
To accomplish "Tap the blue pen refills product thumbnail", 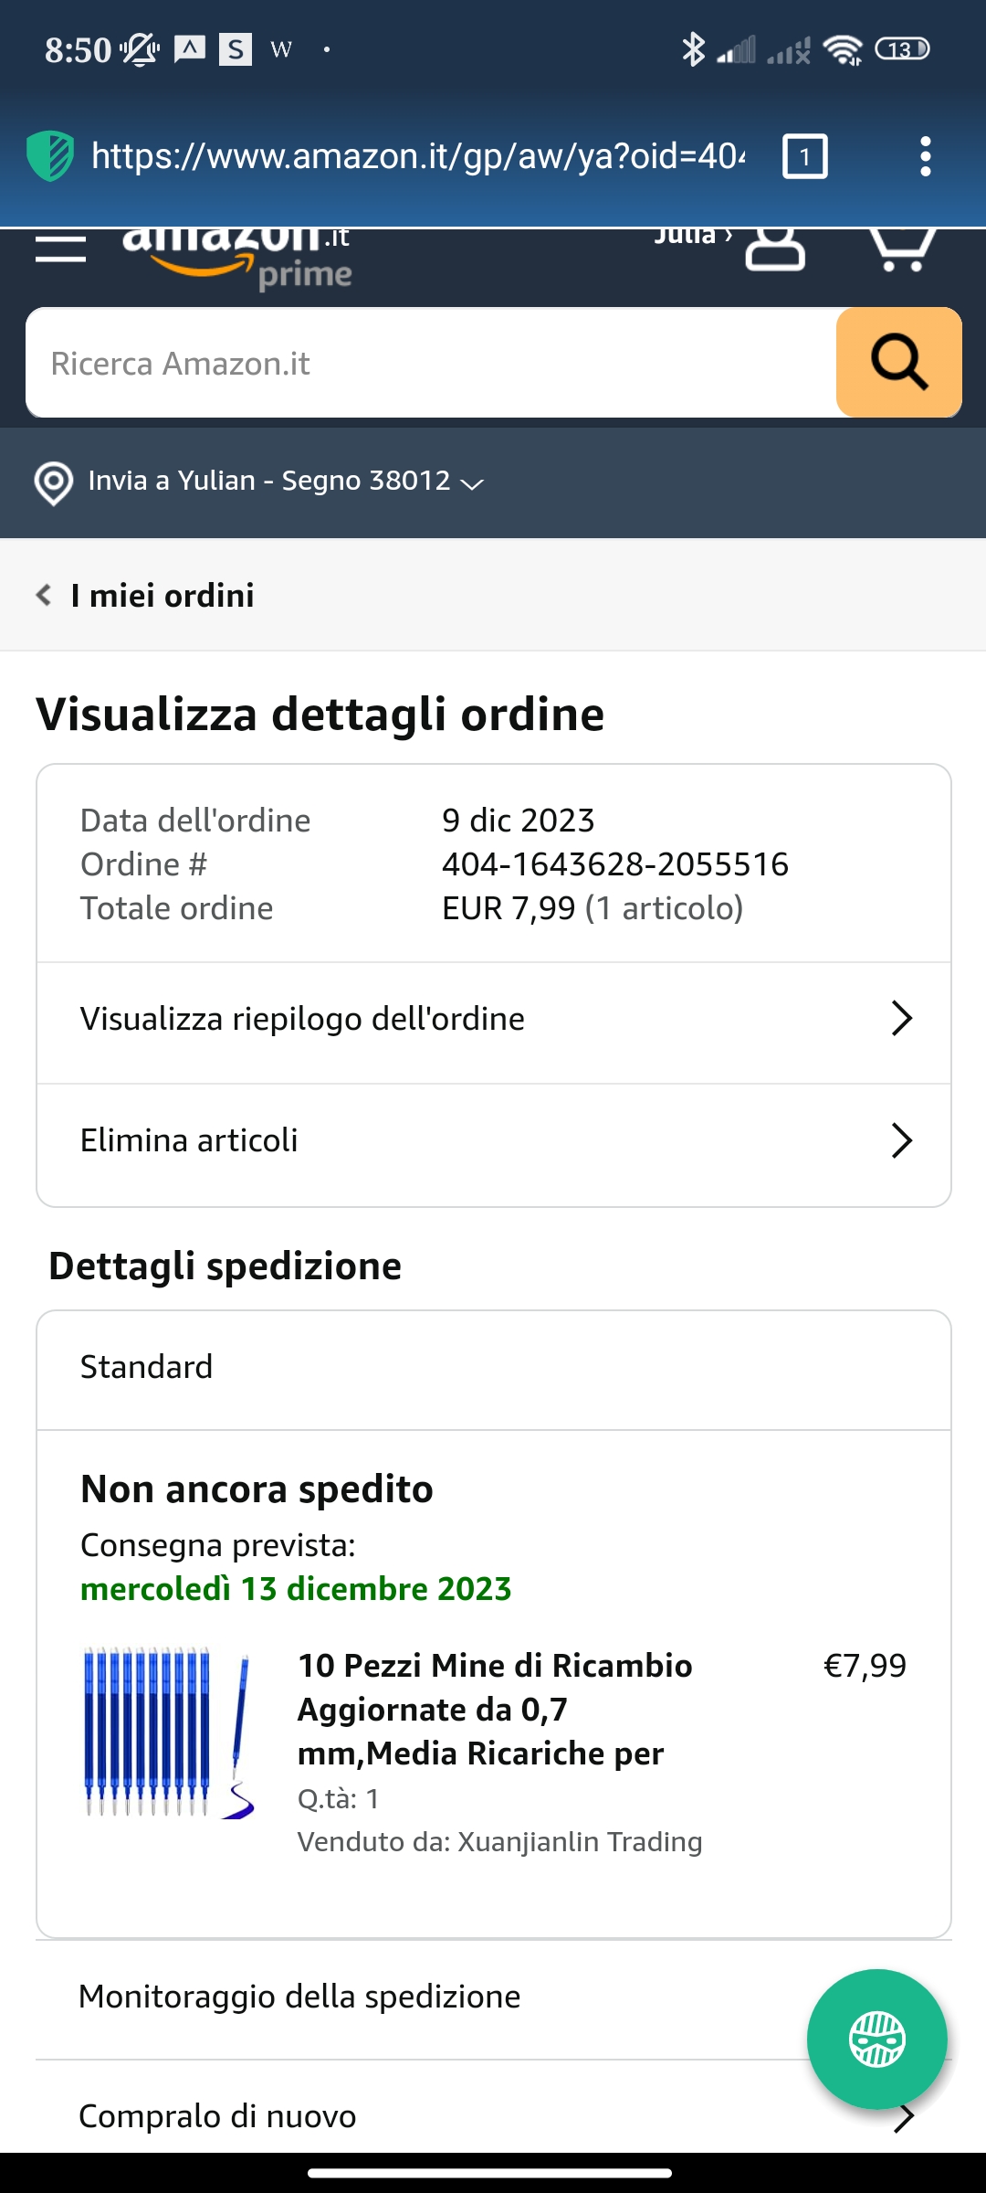I will (x=170, y=1732).
